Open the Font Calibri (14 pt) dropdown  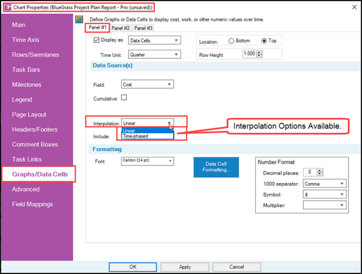pyautogui.click(x=147, y=161)
